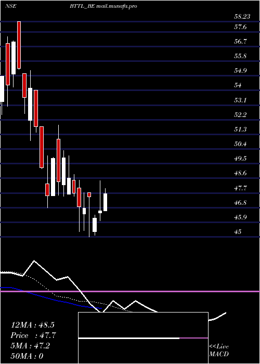Click the 45.9 price axis label
The height and width of the screenshot is (364, 260).
point(240,217)
